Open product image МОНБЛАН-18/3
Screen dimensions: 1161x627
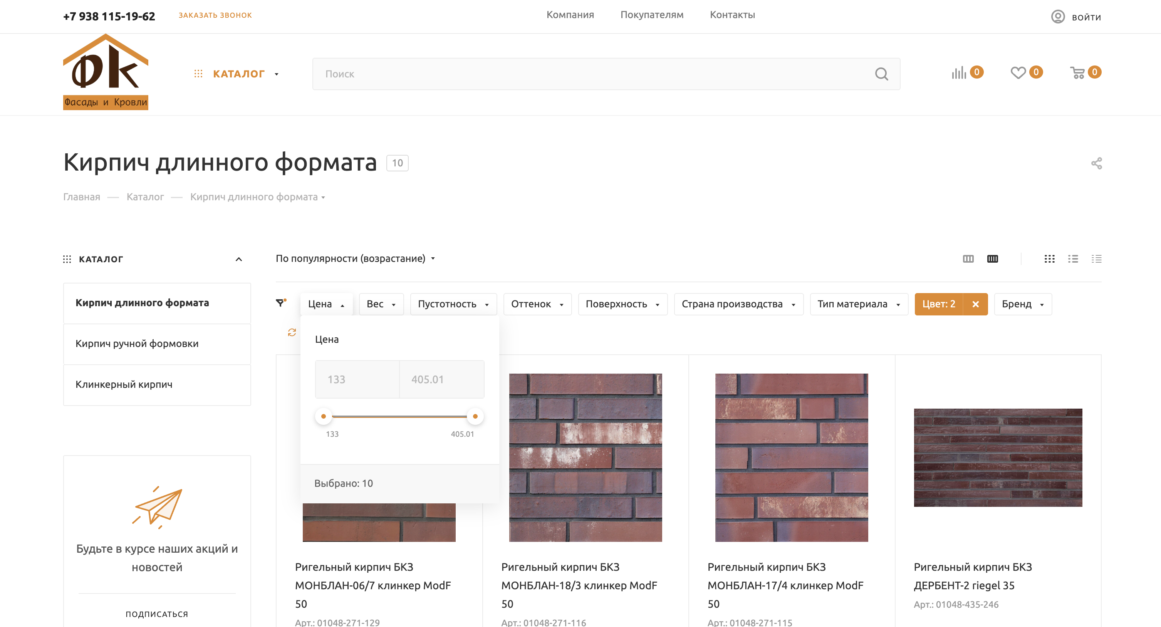pos(586,458)
